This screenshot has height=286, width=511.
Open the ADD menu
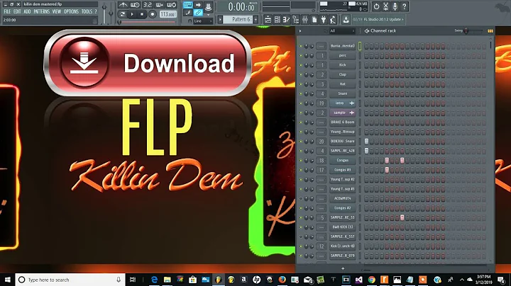tap(27, 11)
